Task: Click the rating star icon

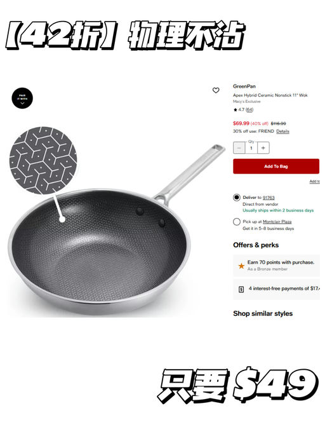Action: [235, 110]
